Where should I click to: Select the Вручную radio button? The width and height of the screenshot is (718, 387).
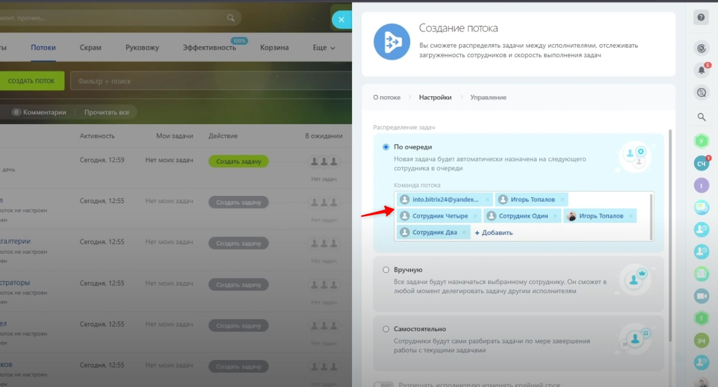click(x=386, y=270)
